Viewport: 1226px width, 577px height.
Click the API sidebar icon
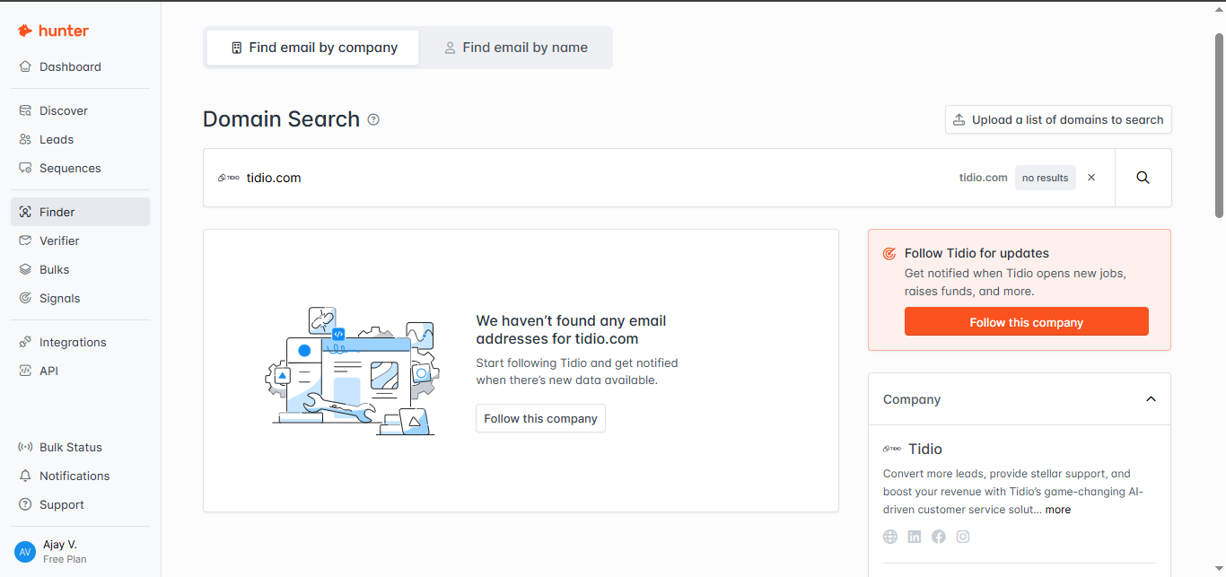[25, 371]
